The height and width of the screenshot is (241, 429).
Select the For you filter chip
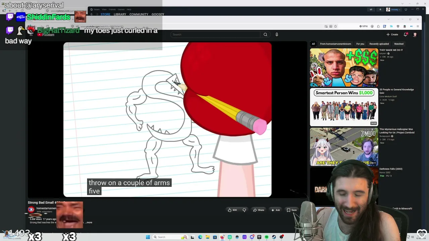coord(360,44)
